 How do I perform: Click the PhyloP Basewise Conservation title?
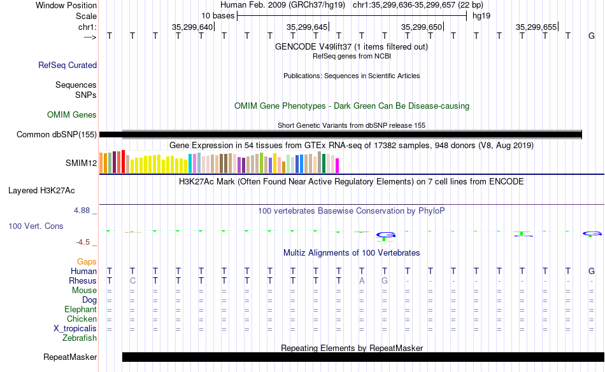pos(351,210)
